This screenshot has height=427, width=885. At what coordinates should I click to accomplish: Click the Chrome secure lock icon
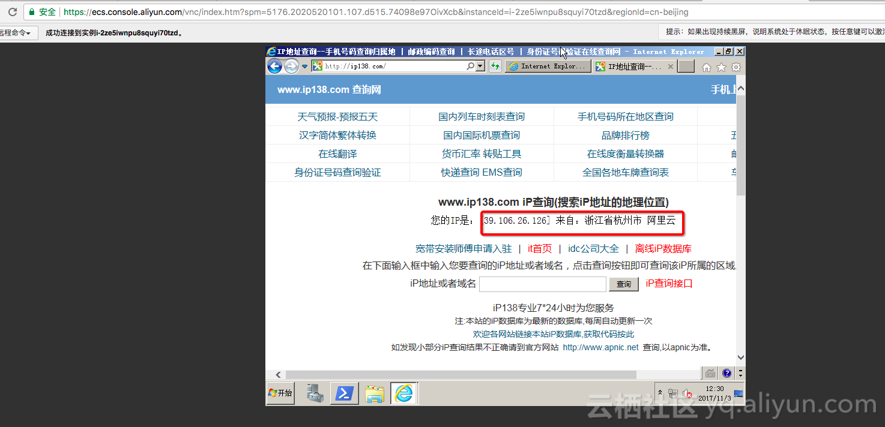click(x=32, y=12)
